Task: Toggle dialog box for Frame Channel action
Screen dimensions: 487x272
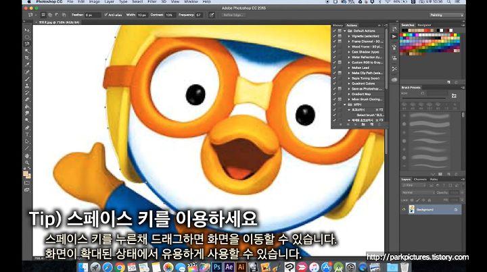Action: pos(340,41)
